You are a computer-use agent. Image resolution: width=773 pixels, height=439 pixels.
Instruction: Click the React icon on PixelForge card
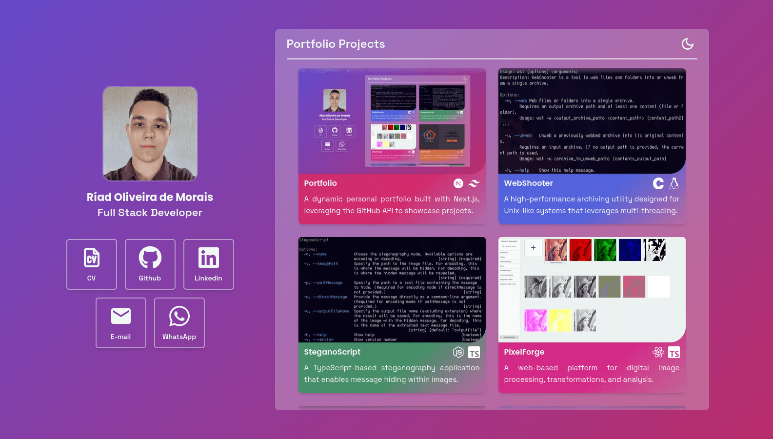tap(658, 352)
